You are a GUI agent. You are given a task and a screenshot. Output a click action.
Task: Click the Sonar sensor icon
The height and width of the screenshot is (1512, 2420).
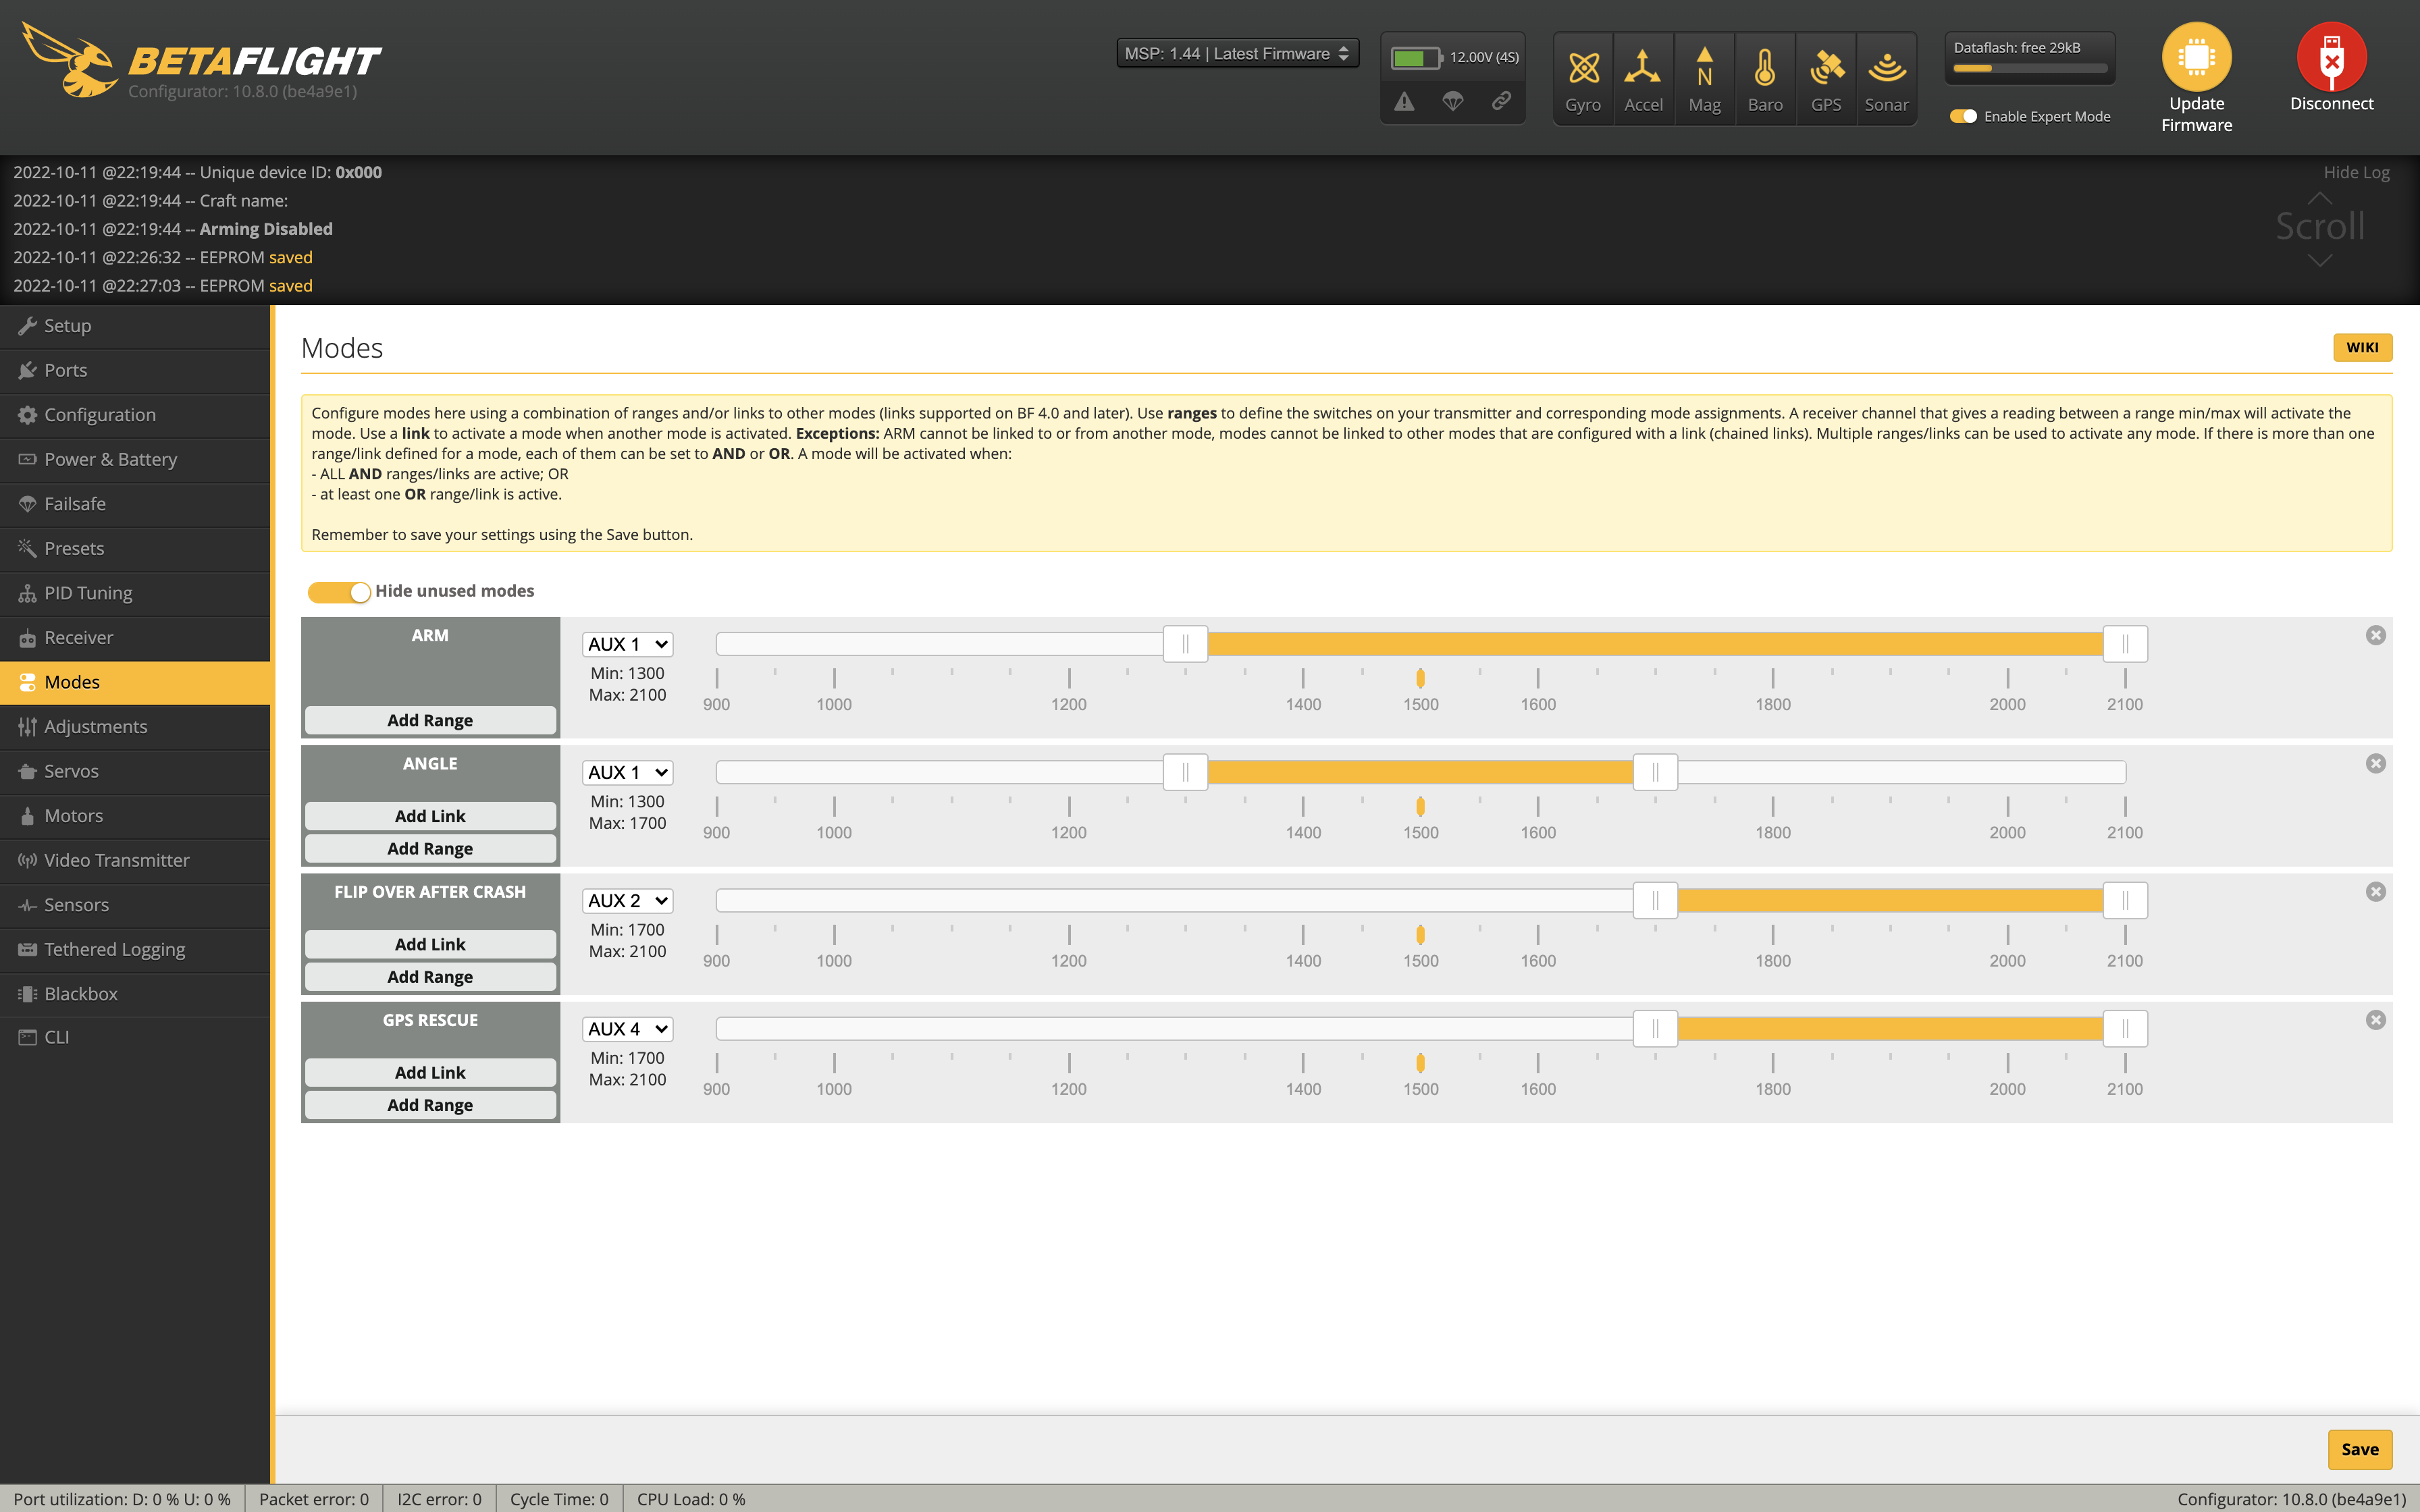point(1886,69)
